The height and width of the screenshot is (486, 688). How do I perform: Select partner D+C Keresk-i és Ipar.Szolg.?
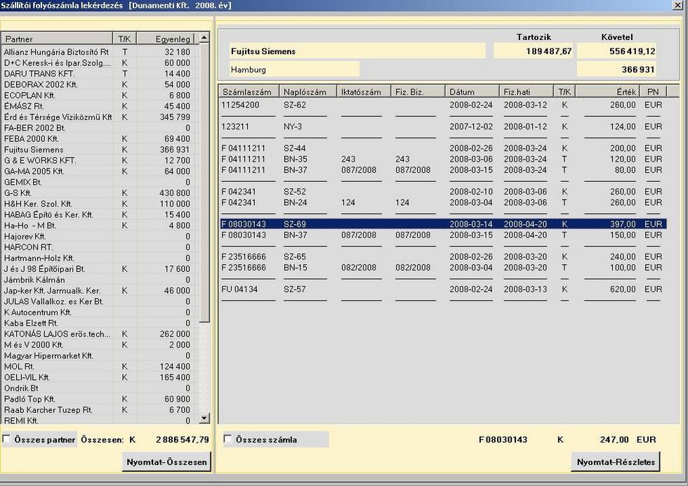pos(100,63)
